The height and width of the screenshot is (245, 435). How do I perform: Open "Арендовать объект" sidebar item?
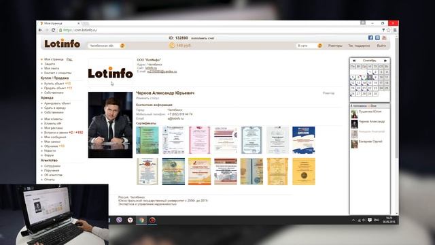[x=57, y=103]
